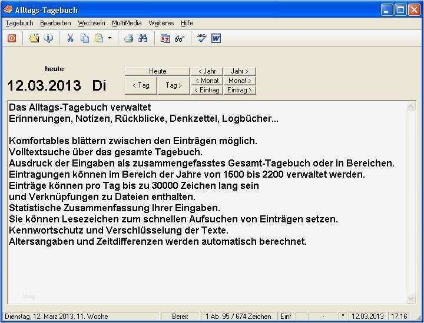Show the info icon in the toolbar
This screenshot has width=424, height=323.
point(48,38)
